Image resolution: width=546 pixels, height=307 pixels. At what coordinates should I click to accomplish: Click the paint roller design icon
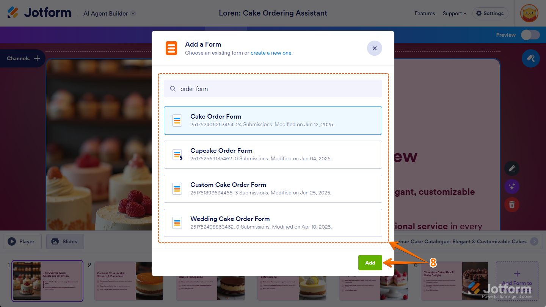click(530, 58)
